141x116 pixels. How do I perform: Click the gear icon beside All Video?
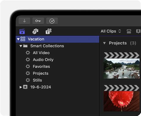coord(28,53)
